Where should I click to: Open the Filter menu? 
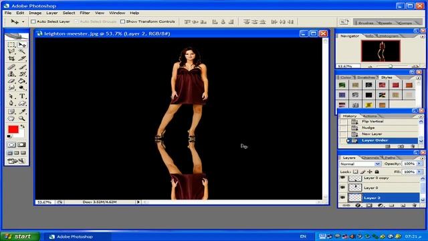click(x=85, y=13)
